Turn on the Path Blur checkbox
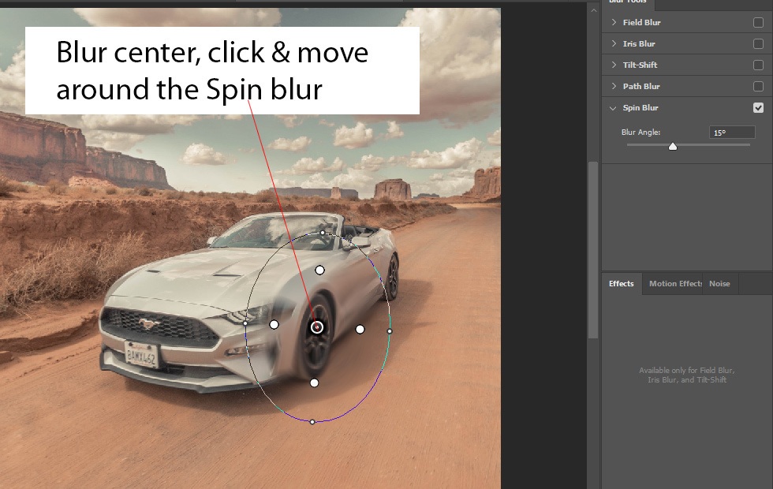This screenshot has height=489, width=773. click(x=758, y=87)
